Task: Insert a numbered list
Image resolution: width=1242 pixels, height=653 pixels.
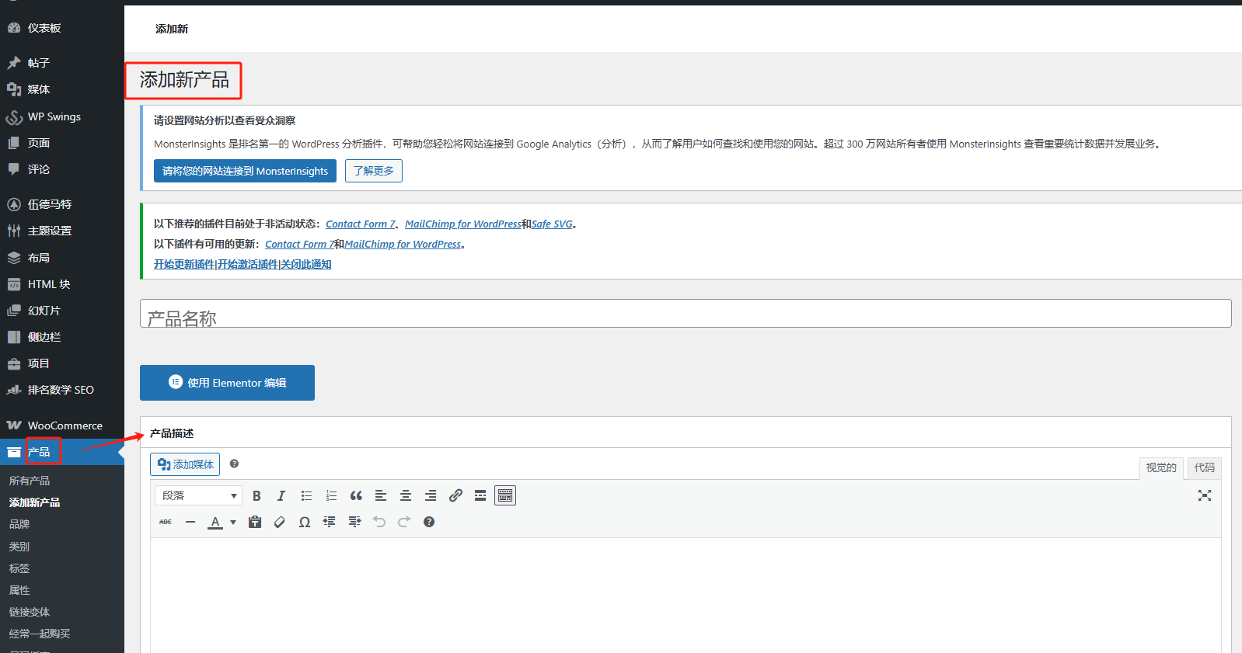Action: tap(331, 495)
